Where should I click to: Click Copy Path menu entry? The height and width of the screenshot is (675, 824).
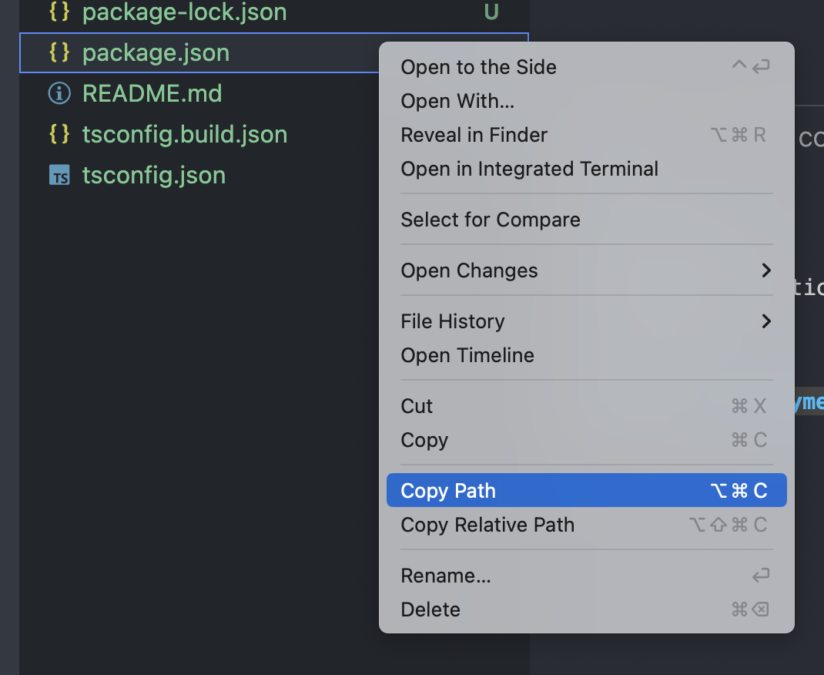pyautogui.click(x=447, y=491)
